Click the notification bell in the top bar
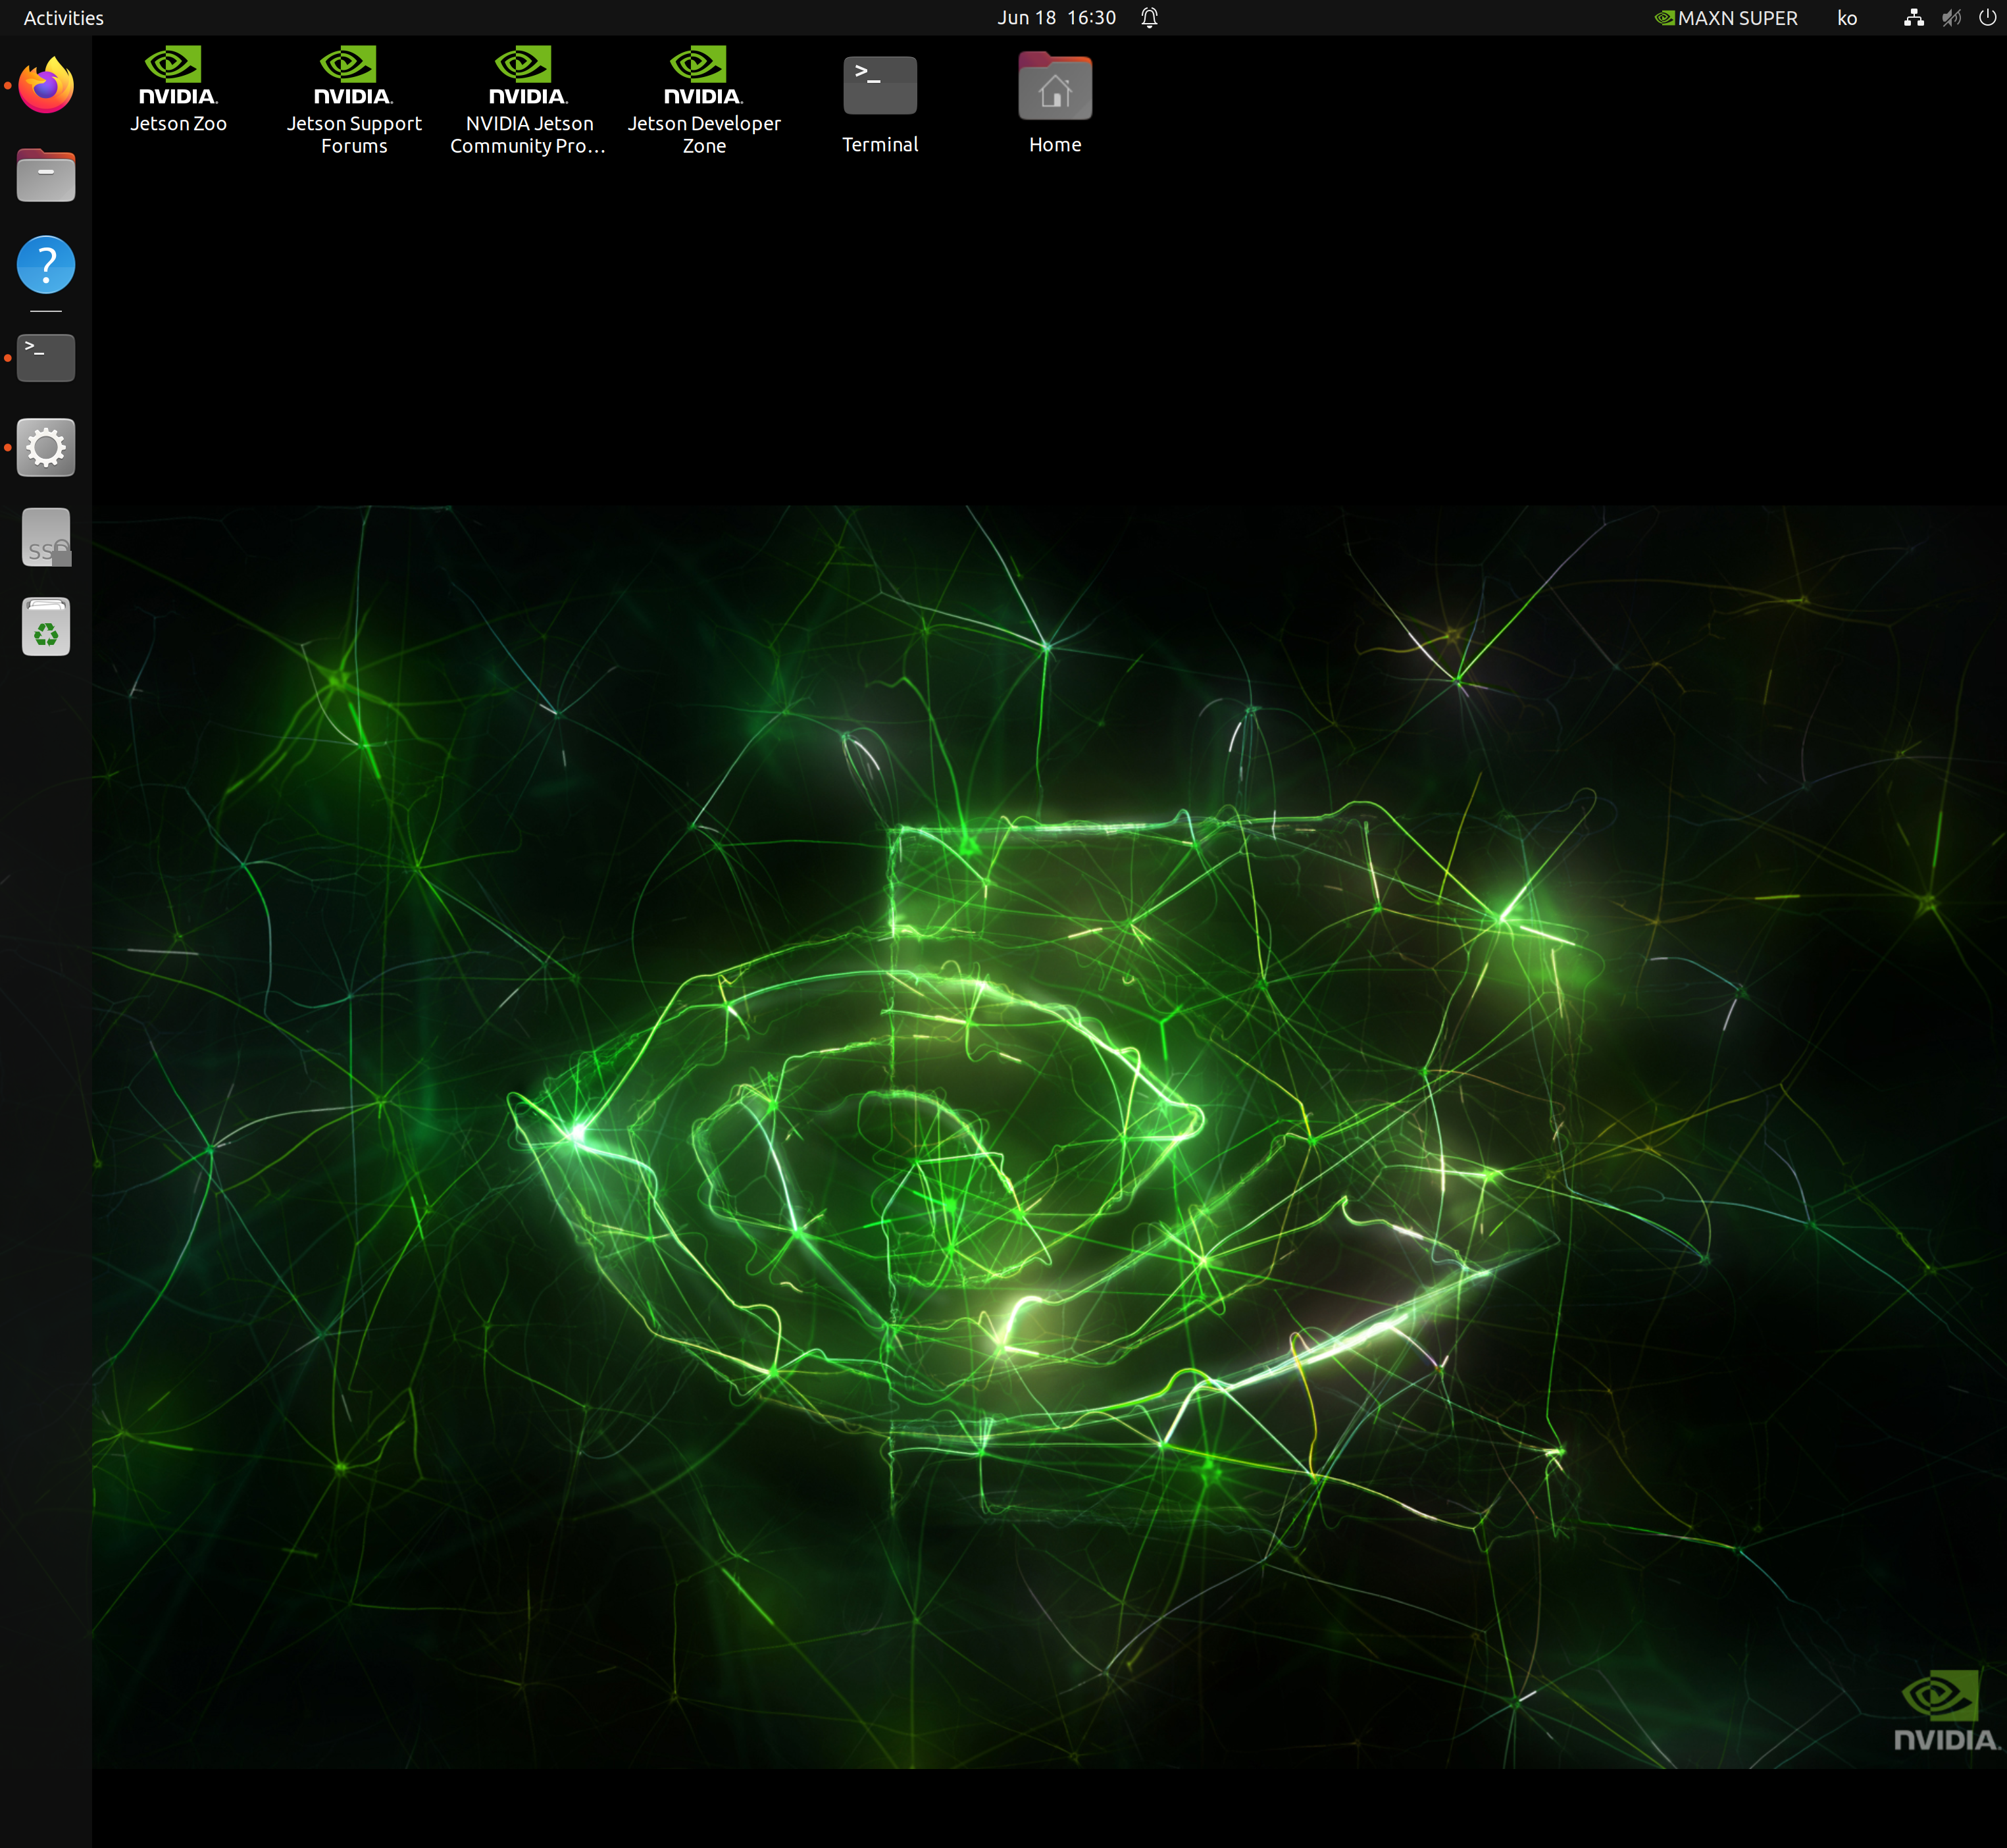Screen dimensions: 2007x1848 tap(1150, 18)
